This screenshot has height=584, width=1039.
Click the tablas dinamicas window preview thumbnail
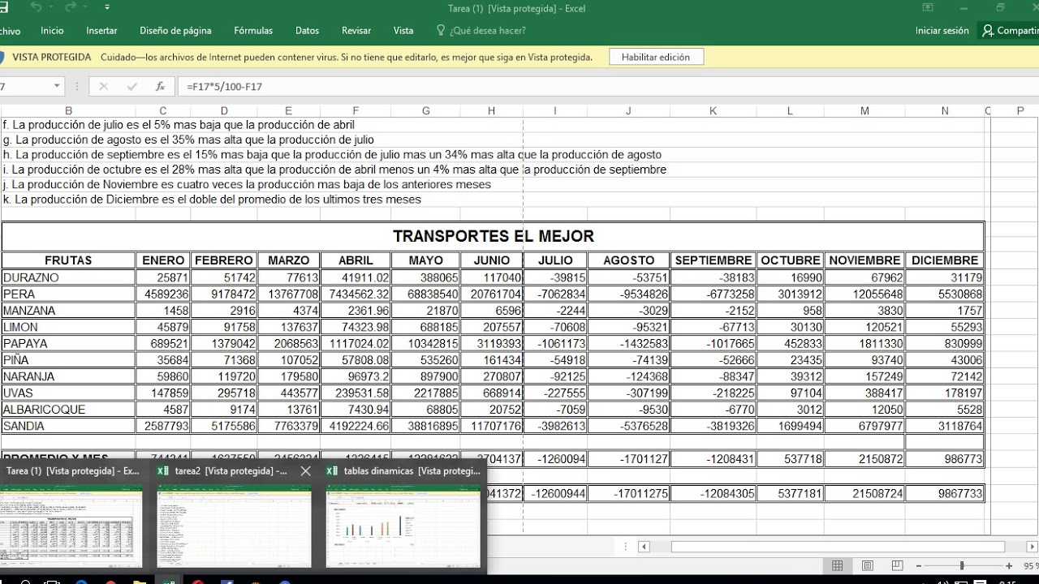coord(403,526)
